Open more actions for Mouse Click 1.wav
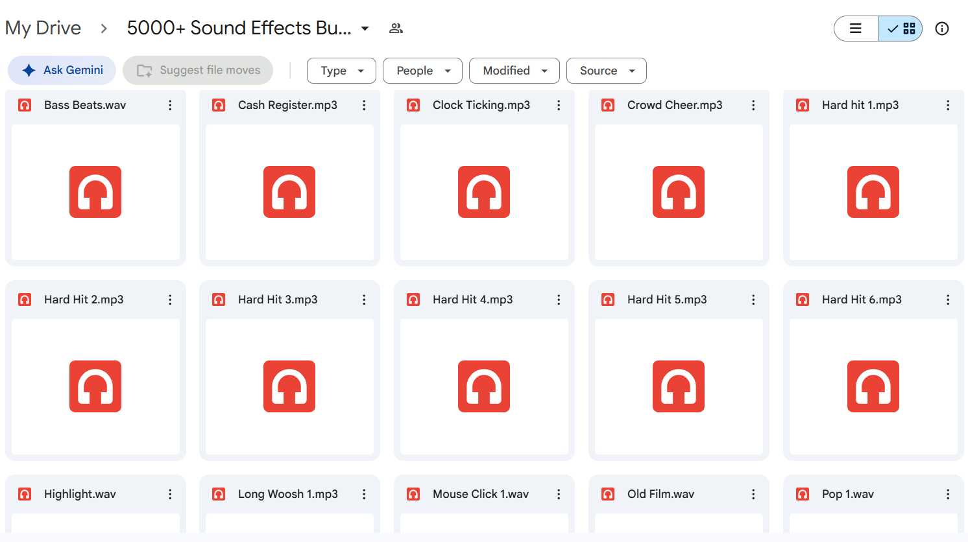The height and width of the screenshot is (542, 968). tap(559, 494)
